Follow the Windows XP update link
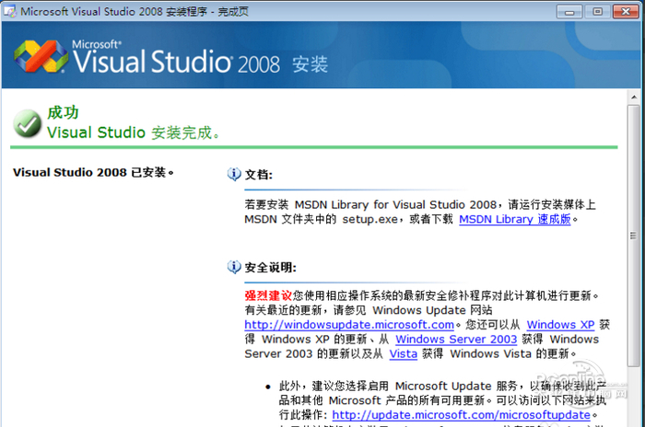 point(560,325)
